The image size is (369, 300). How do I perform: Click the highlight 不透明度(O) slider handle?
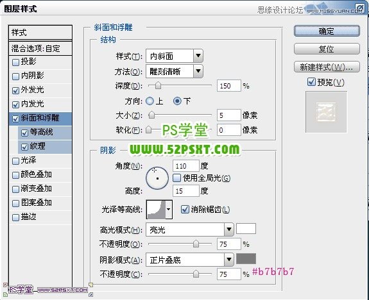pos(196,244)
